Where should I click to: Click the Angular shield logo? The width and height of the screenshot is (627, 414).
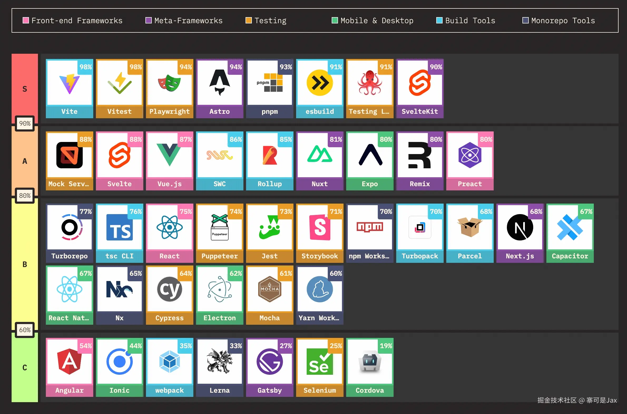click(69, 362)
